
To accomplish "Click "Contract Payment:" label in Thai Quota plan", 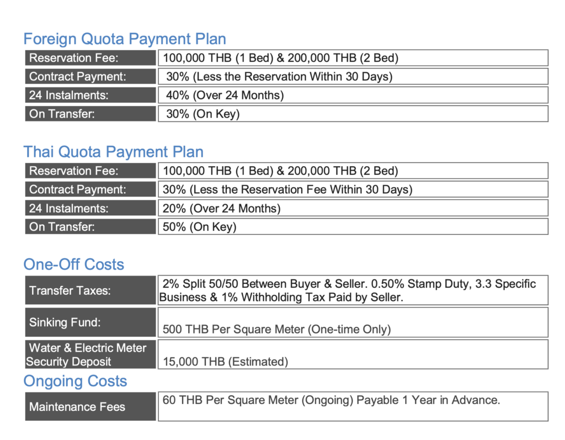I will (90, 189).
